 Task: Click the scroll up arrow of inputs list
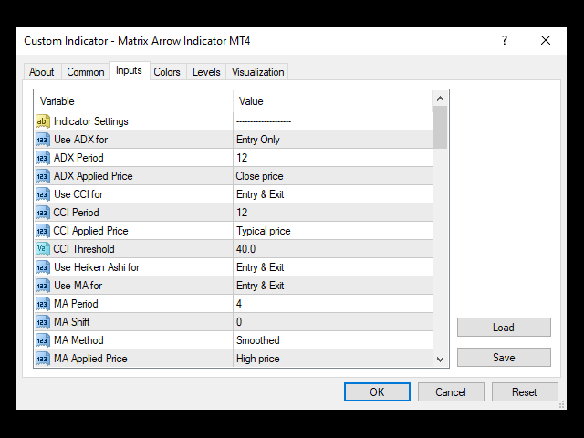tap(440, 99)
